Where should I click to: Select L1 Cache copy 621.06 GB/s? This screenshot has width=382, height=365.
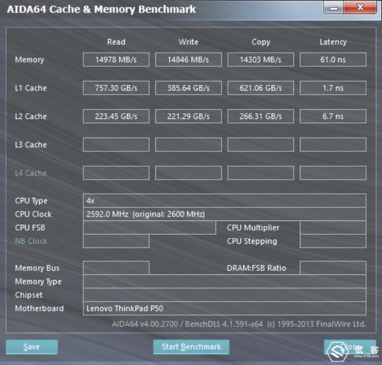[261, 88]
